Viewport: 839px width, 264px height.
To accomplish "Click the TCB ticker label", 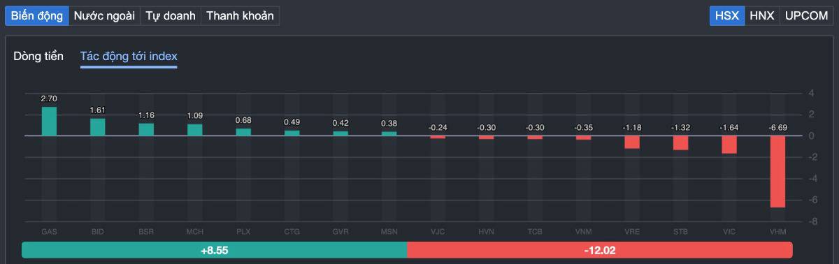I will [535, 231].
